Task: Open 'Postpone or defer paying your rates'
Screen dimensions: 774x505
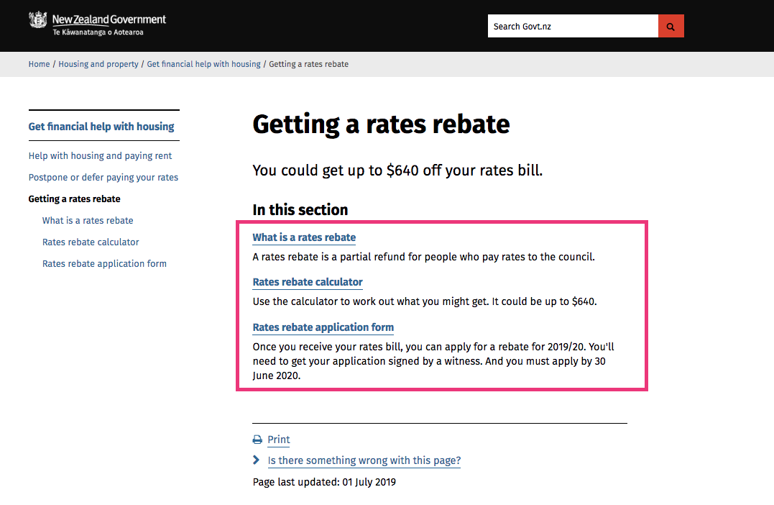Action: point(103,178)
